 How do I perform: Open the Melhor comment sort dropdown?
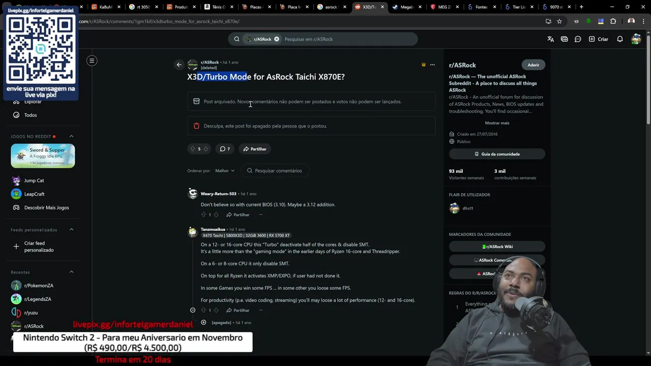point(224,171)
